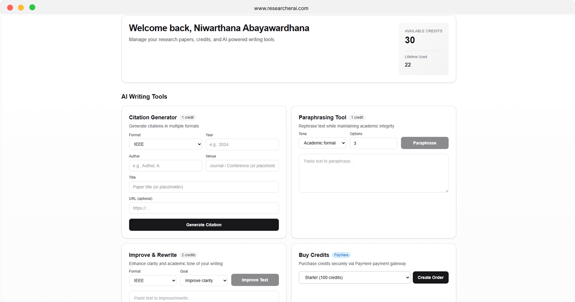Open the citation Format dropdown showing IEEE

[x=166, y=144]
